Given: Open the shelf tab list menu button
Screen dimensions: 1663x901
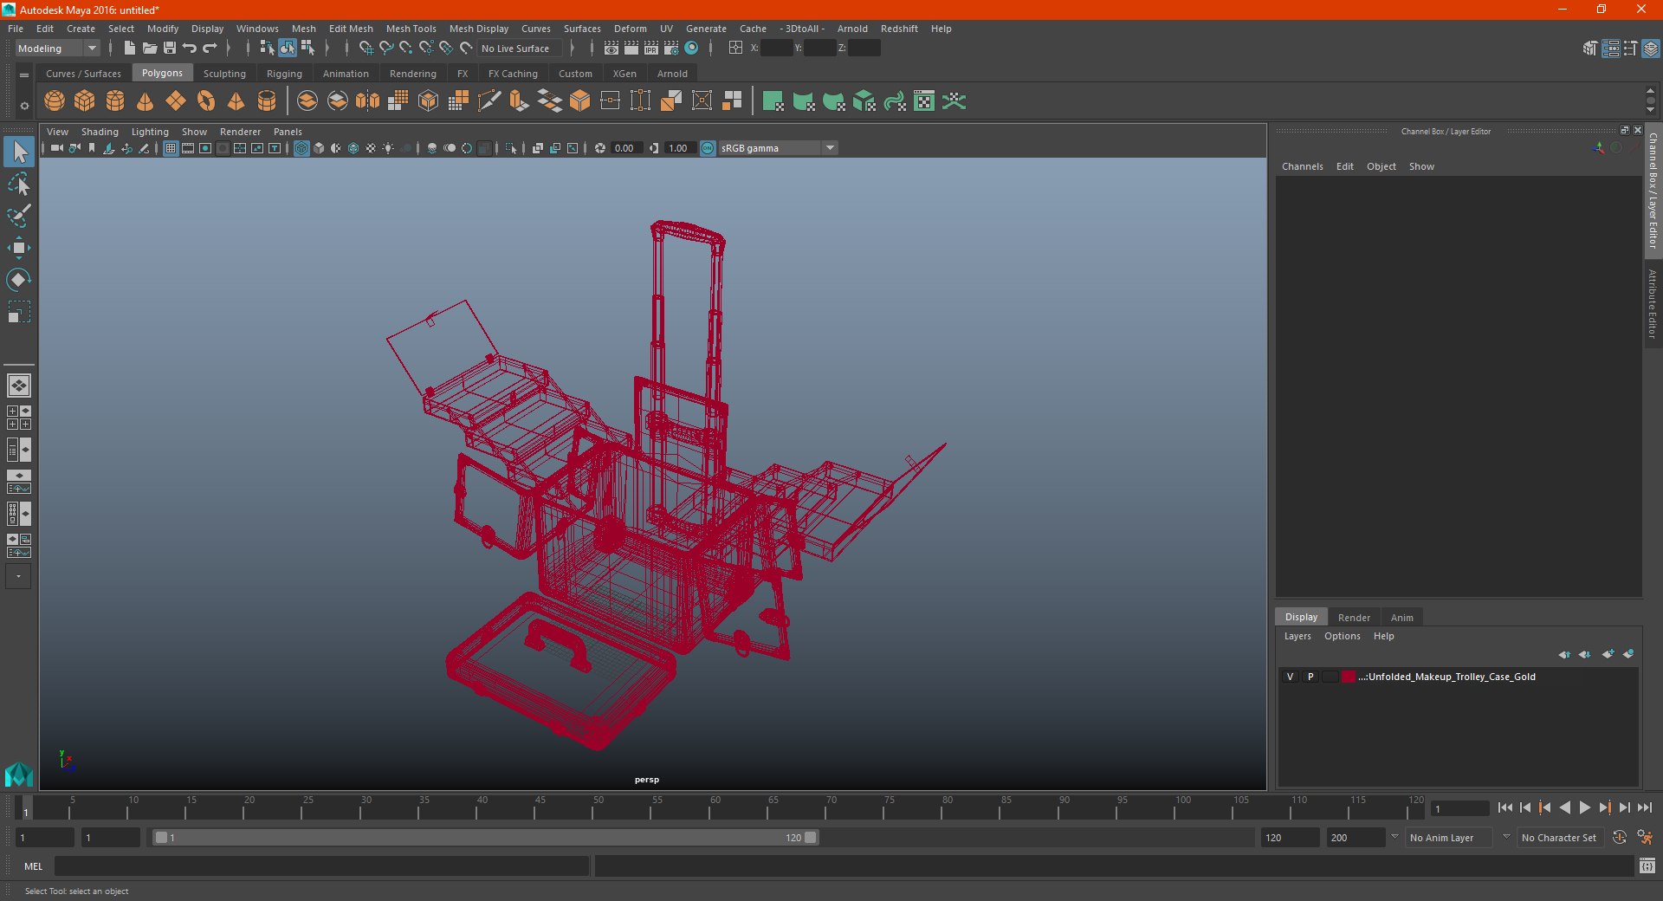Looking at the screenshot, I should 24,75.
